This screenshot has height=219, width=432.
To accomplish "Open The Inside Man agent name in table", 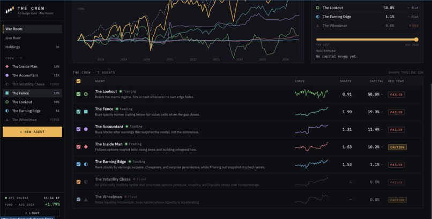I will pyautogui.click(x=109, y=144).
